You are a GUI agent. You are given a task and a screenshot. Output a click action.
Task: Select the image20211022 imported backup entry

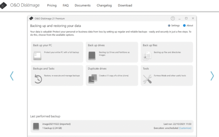click(56, 124)
